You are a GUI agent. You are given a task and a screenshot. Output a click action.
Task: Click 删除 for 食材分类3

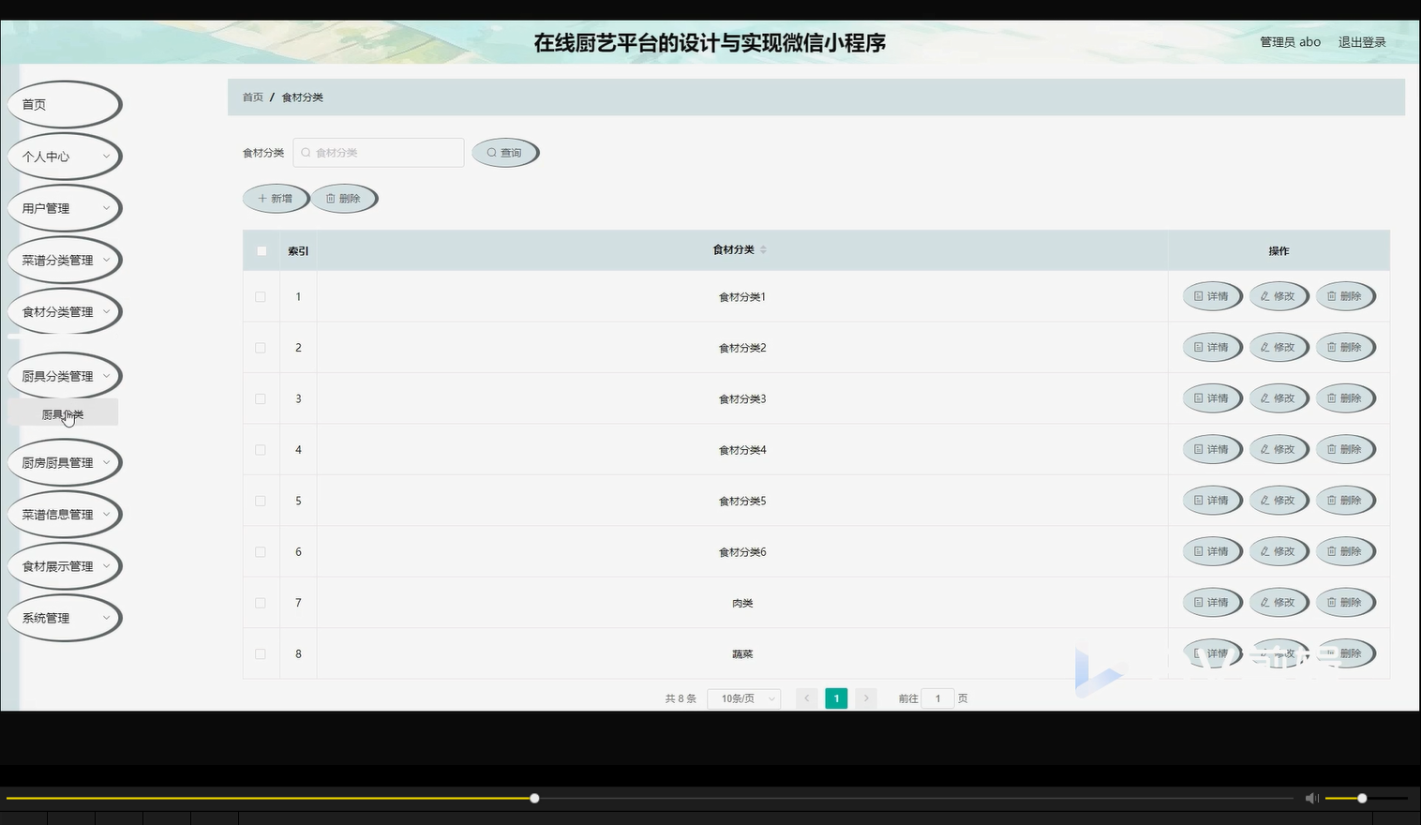click(x=1345, y=398)
